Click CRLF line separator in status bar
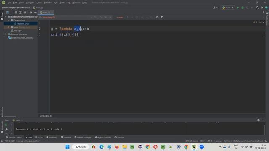 [202, 141]
